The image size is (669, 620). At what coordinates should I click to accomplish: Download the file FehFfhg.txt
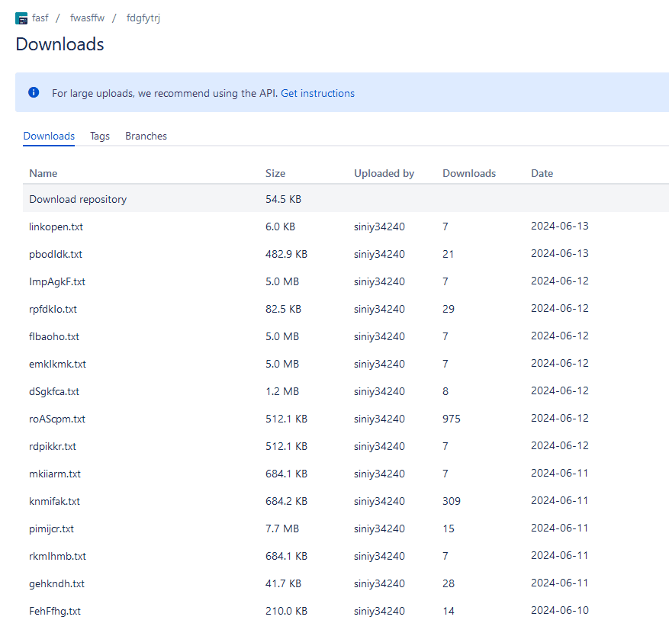55,611
